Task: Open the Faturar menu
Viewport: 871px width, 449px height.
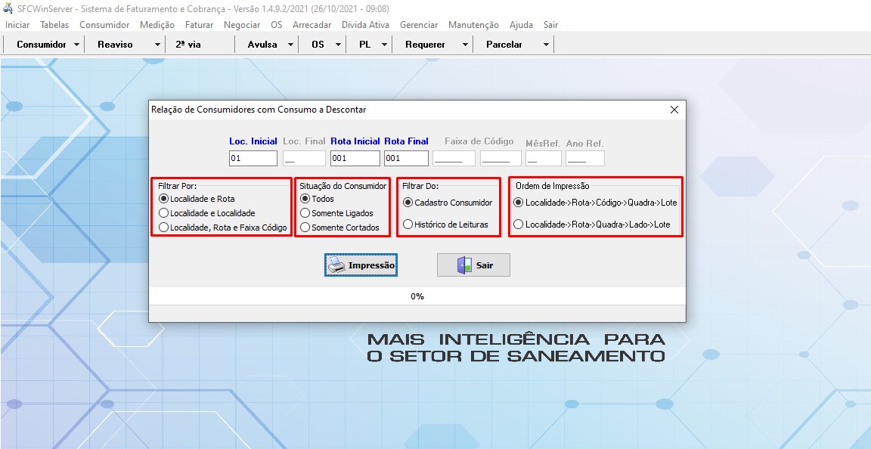Action: pyautogui.click(x=199, y=25)
